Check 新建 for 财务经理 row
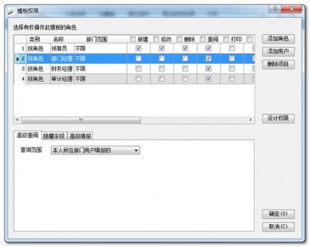Image resolution: width=310 pixels, height=247 pixels. point(138,68)
